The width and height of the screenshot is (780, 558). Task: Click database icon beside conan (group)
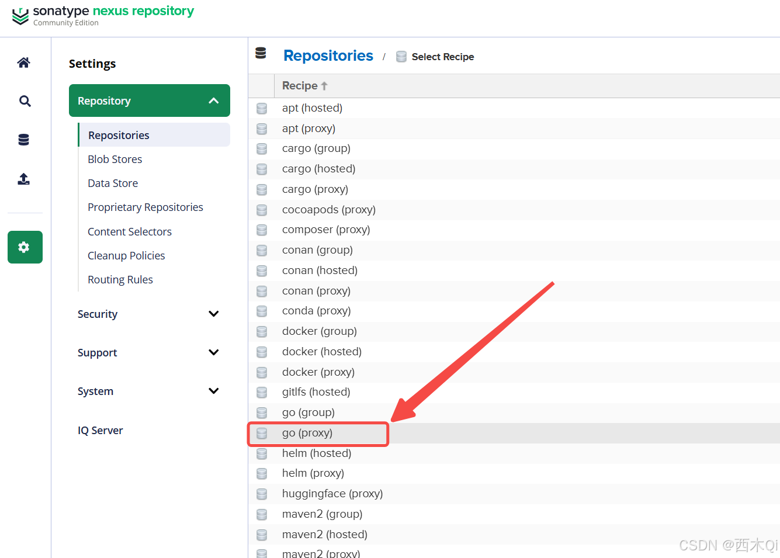[262, 250]
